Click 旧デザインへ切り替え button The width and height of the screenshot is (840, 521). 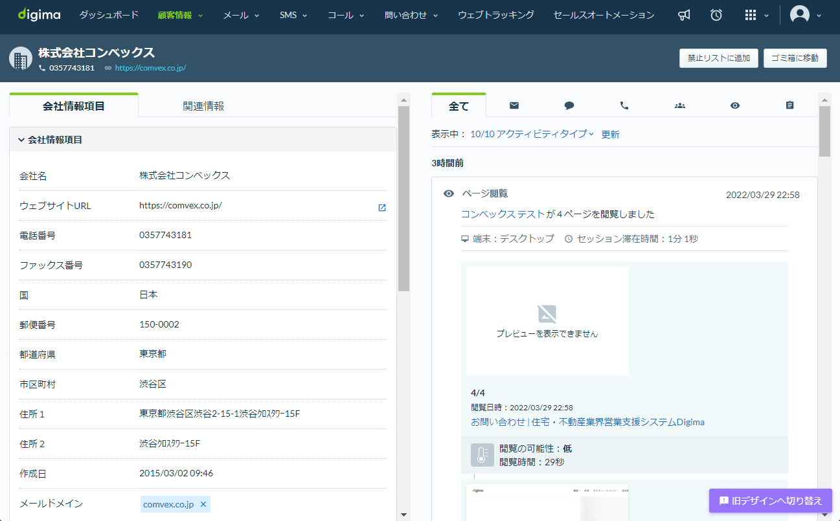point(771,501)
